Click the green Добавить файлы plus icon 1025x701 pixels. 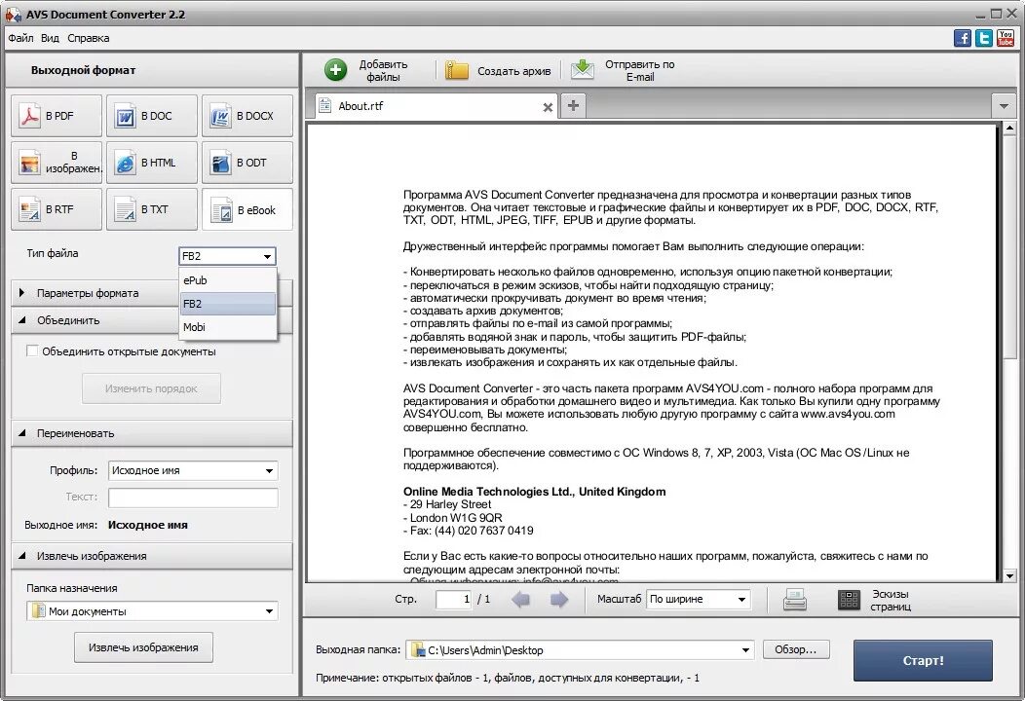click(x=336, y=70)
